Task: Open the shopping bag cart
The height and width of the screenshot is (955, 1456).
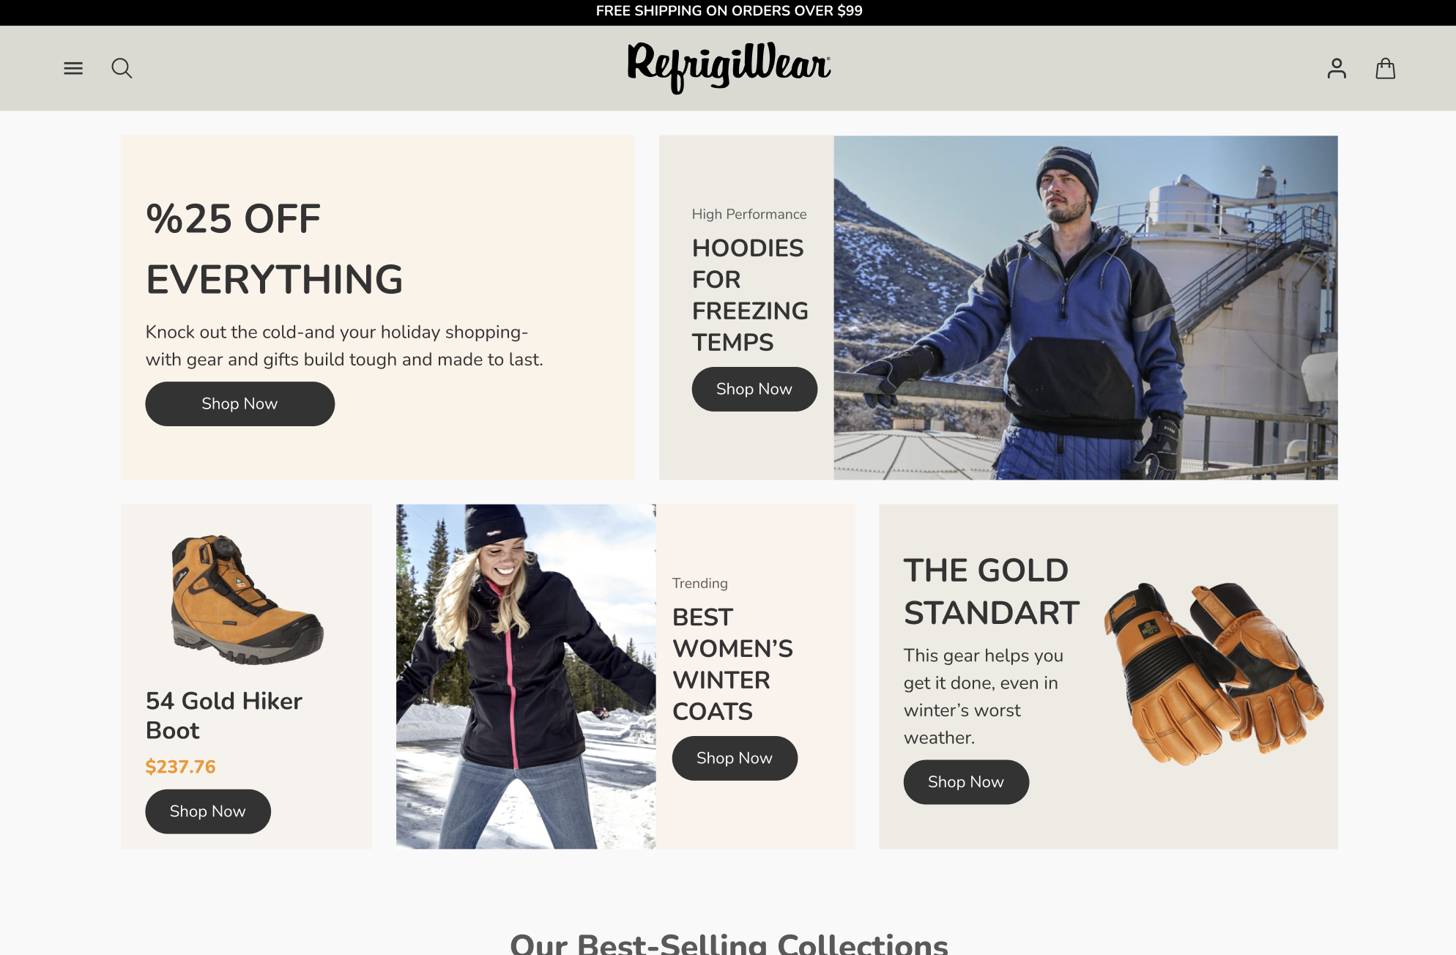Action: coord(1385,69)
